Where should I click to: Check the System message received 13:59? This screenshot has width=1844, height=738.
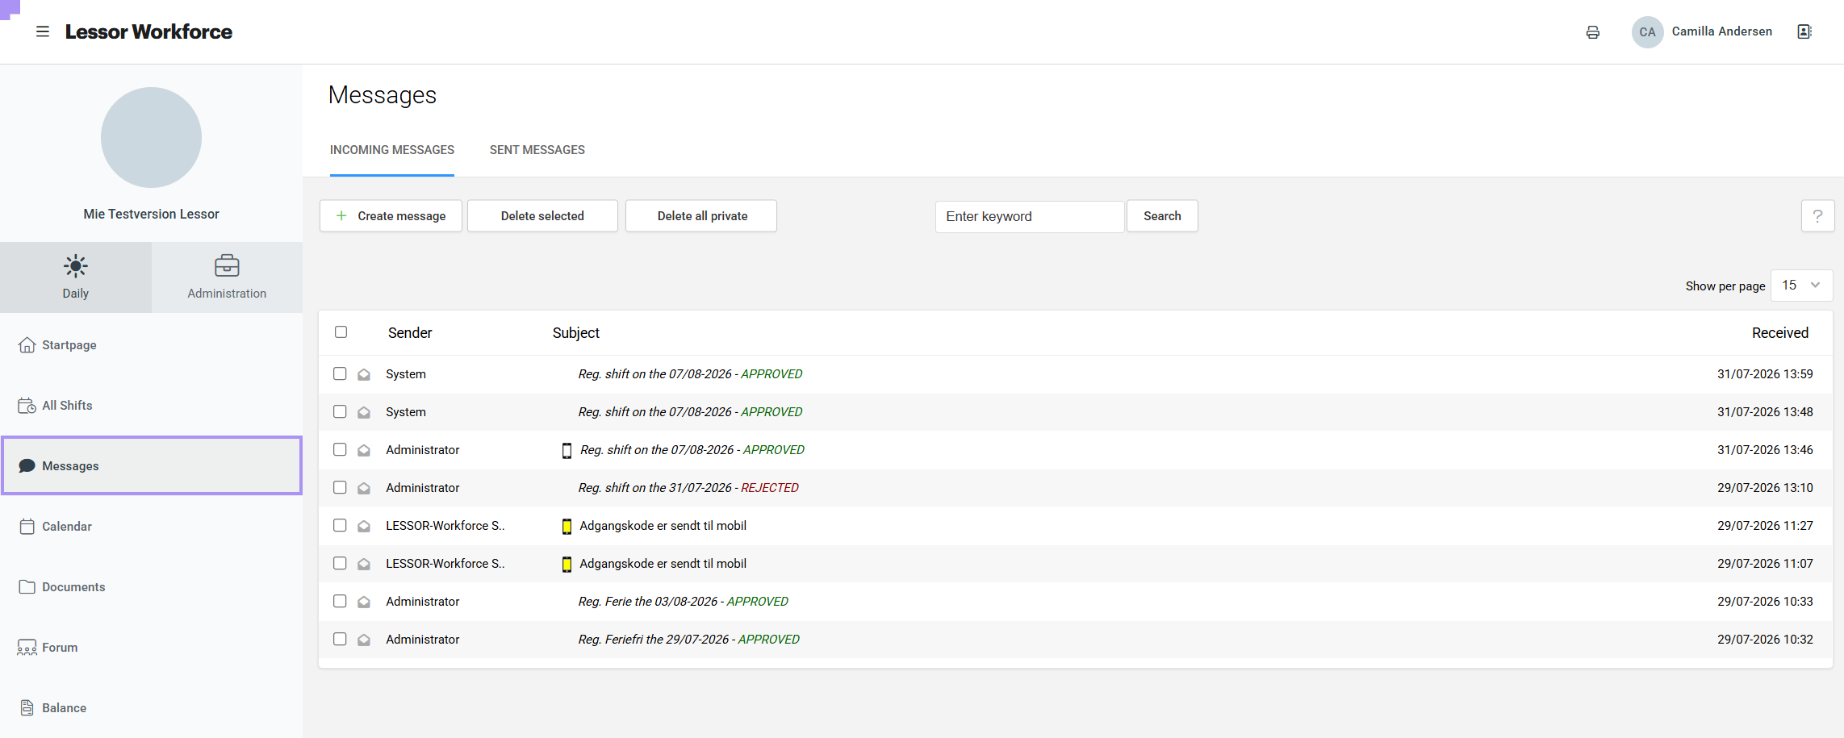click(340, 374)
